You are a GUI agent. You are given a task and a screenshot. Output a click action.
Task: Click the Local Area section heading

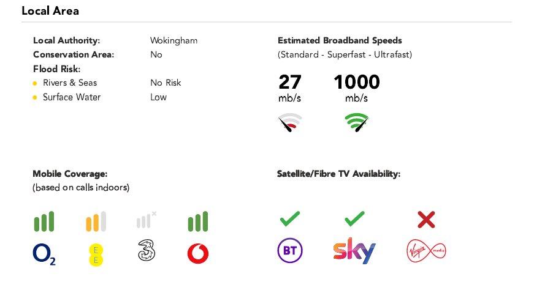(x=50, y=10)
